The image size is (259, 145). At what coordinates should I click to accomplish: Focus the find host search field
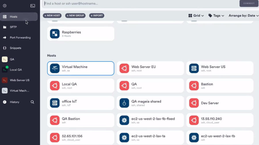tap(138, 3)
